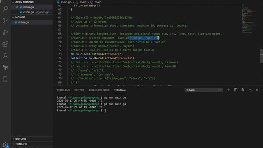Open the 1: bash terminal dropdown
This screenshot has width=263, height=148.
(x=204, y=90)
